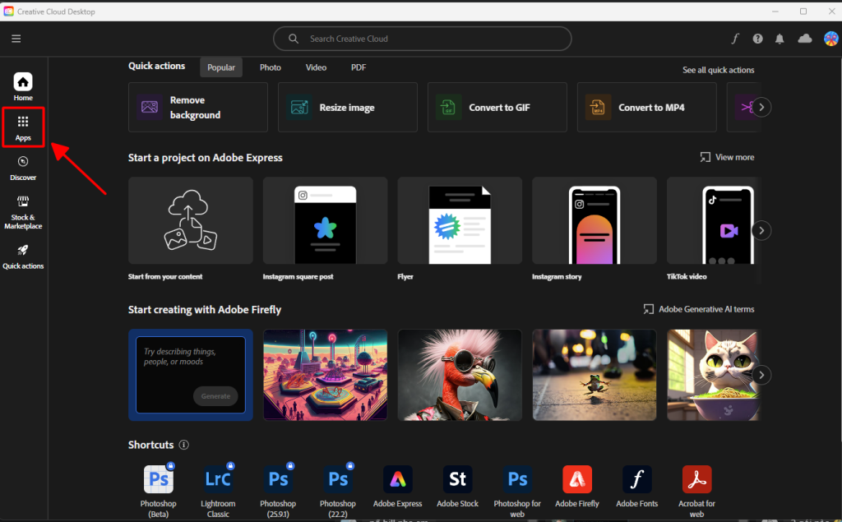
Task: Switch to the PDF tab
Action: (359, 67)
